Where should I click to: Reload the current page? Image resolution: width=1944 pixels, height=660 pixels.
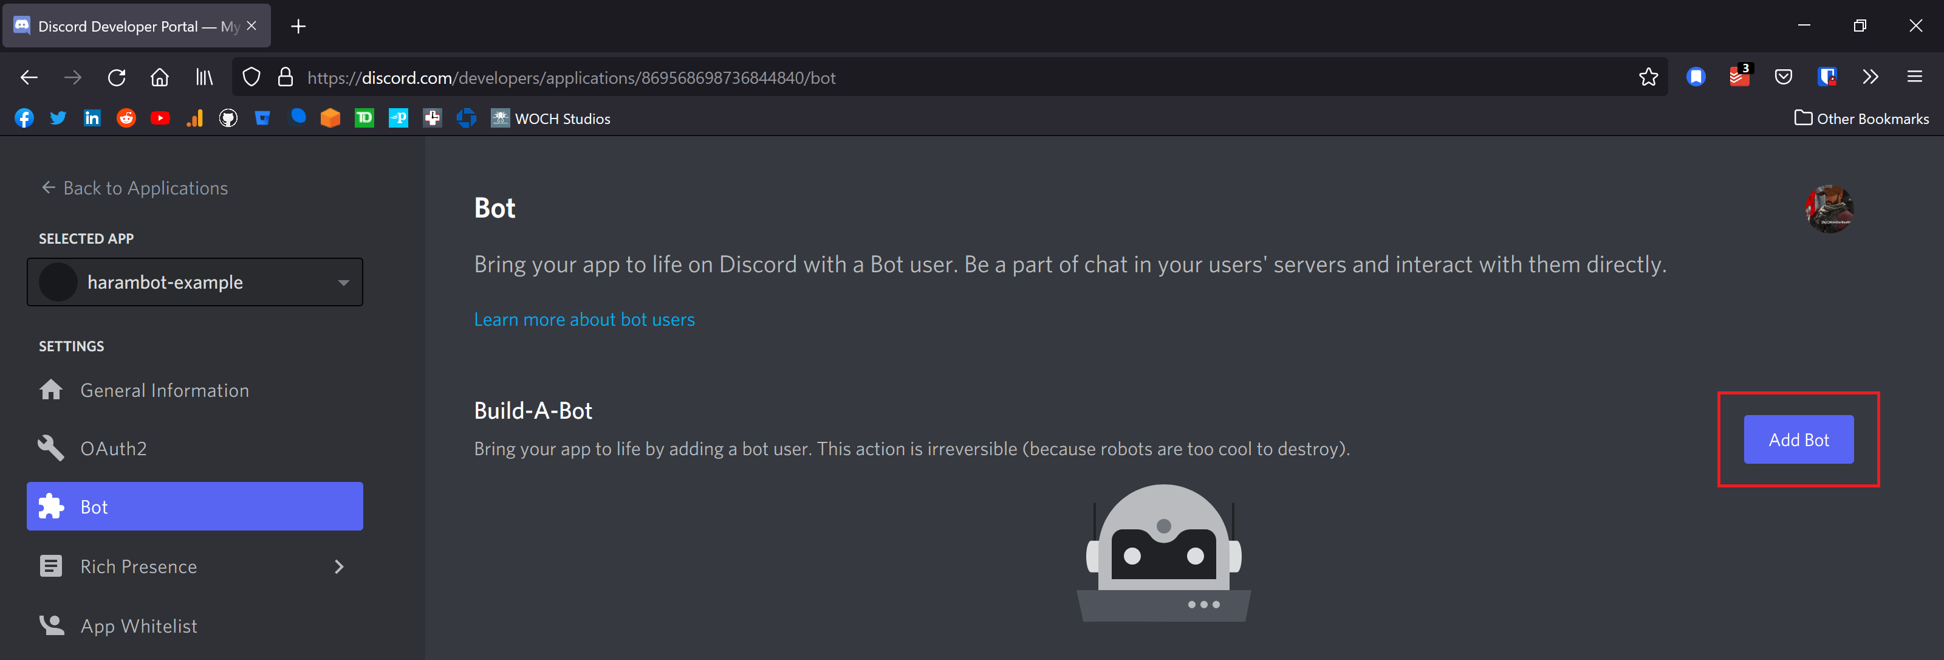pyautogui.click(x=116, y=77)
